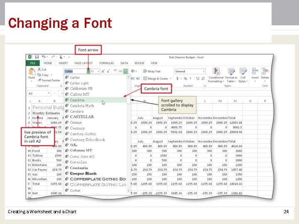Click cell containing 18018.16 total
This screenshot has width=299, height=224.
[235, 184]
